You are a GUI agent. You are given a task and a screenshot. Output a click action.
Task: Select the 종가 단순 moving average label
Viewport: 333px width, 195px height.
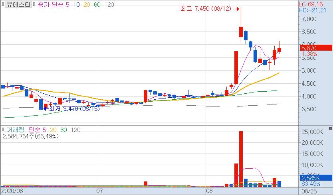point(51,4)
